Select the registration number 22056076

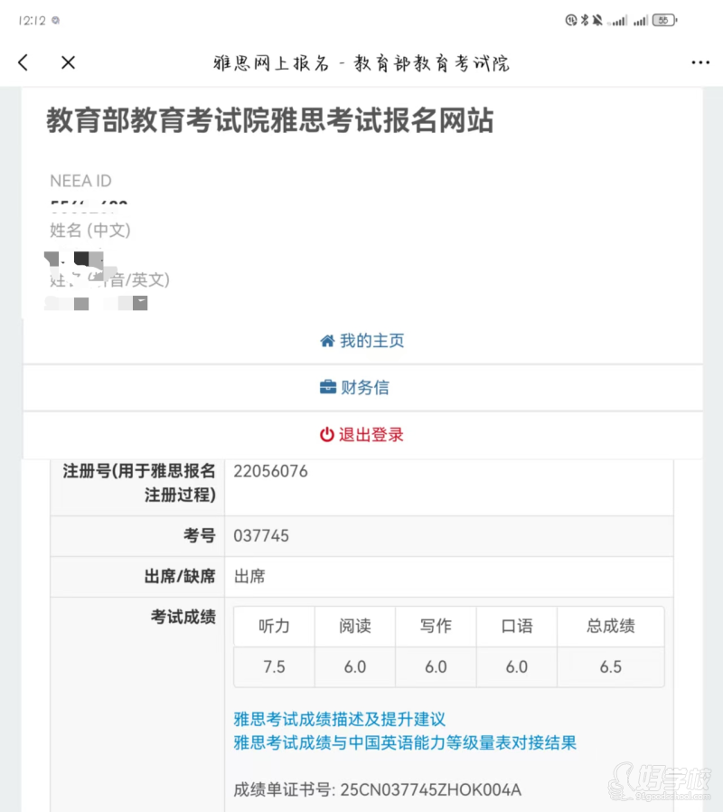point(270,471)
